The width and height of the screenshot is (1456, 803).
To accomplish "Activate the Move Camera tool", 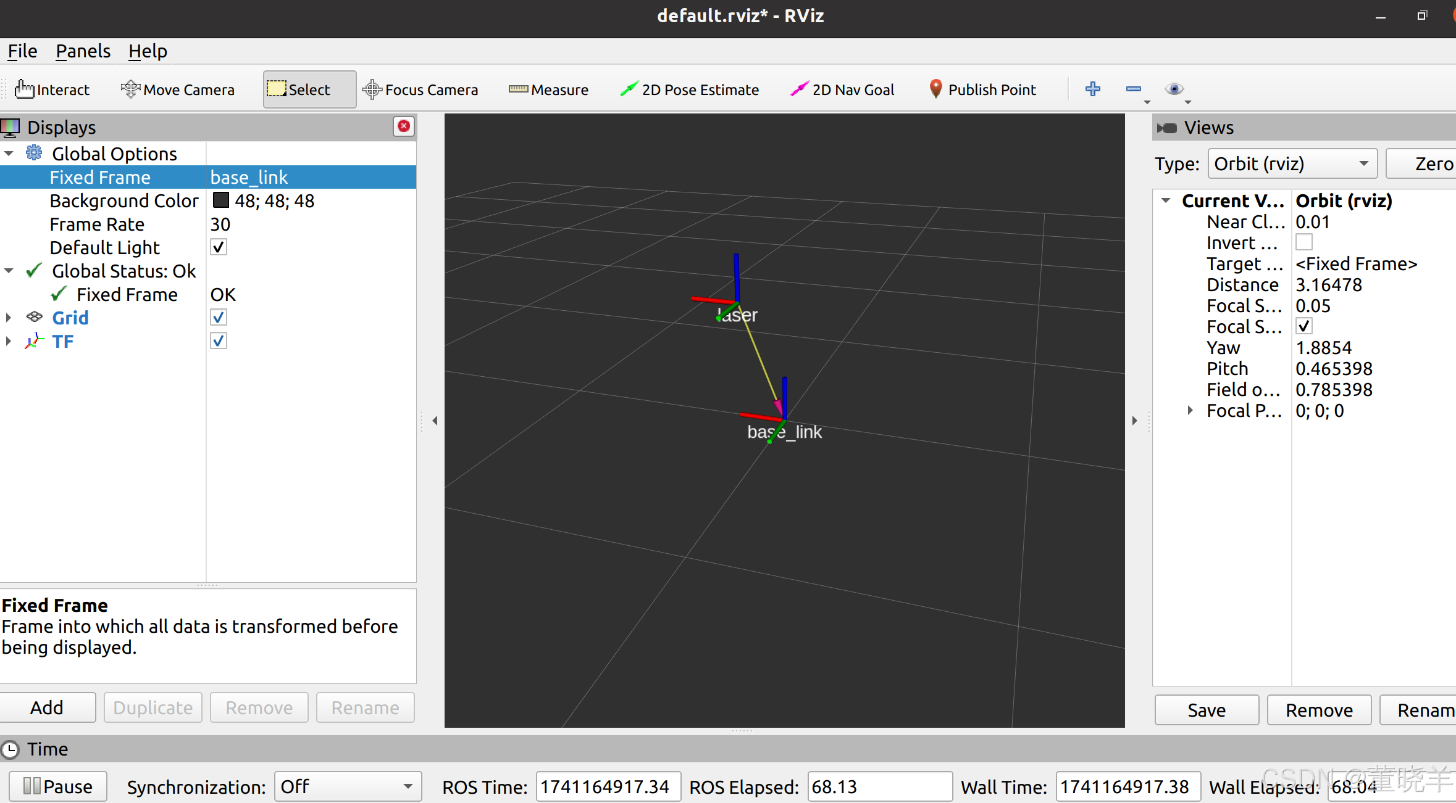I will [178, 89].
